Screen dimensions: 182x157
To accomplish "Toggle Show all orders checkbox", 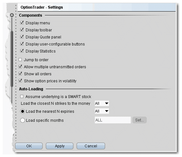I will [20, 74].
